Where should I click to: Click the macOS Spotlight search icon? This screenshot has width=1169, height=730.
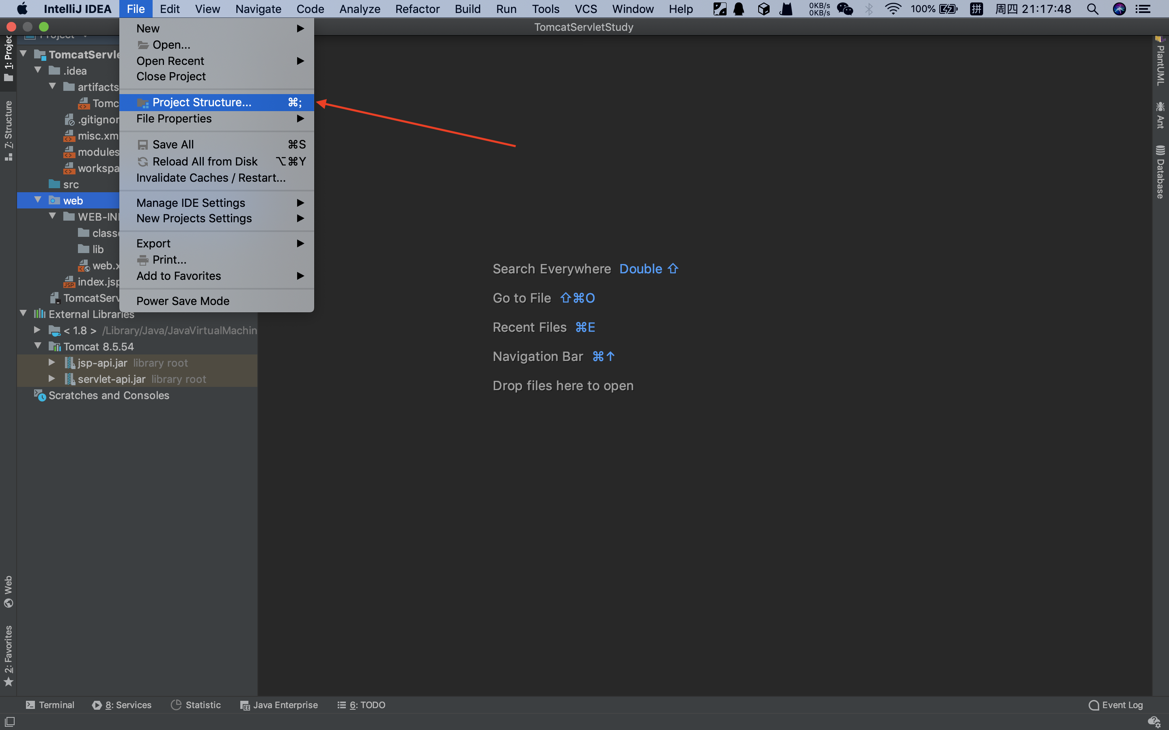coord(1093,9)
